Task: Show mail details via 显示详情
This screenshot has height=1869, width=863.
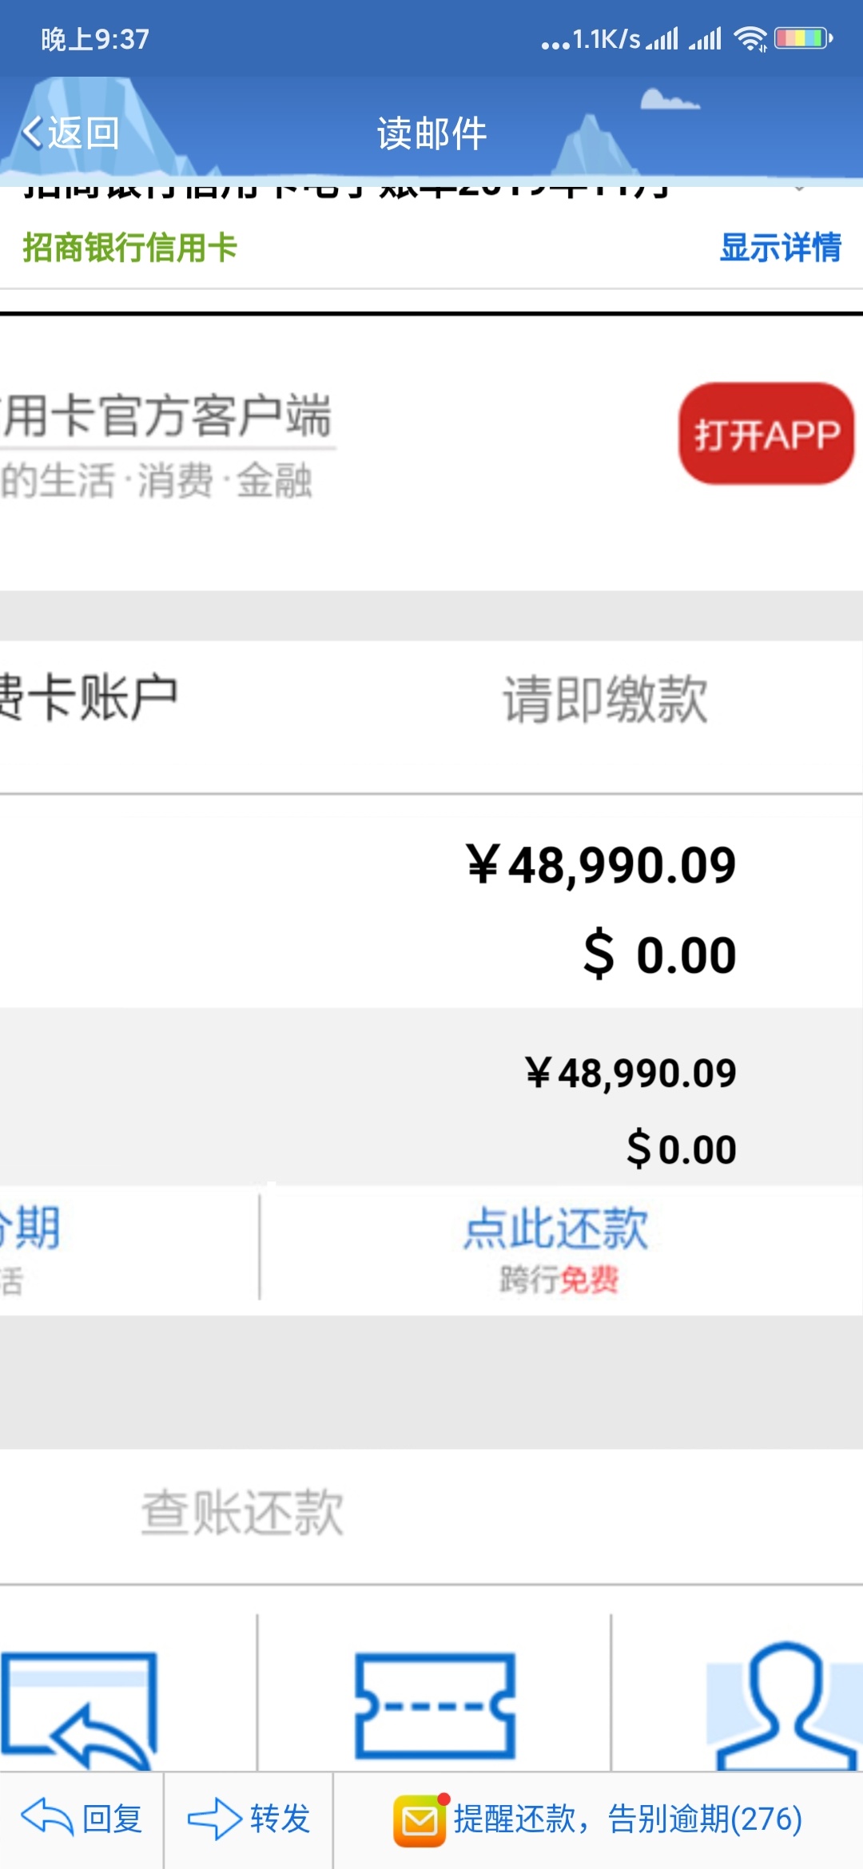Action: click(x=780, y=248)
